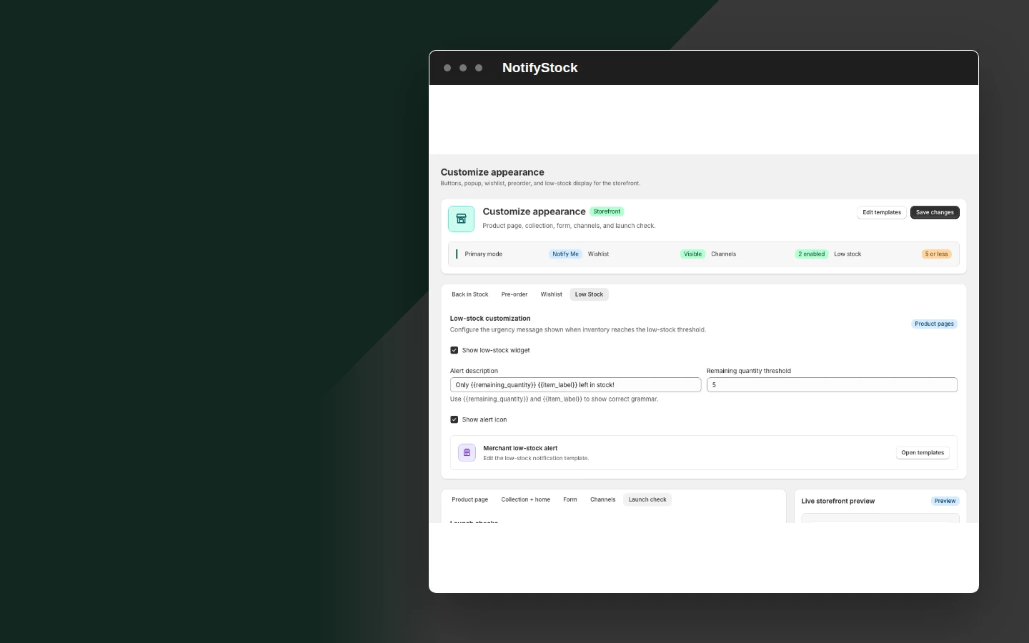The width and height of the screenshot is (1029, 643).
Task: Click the Low stock summary label
Action: point(847,254)
